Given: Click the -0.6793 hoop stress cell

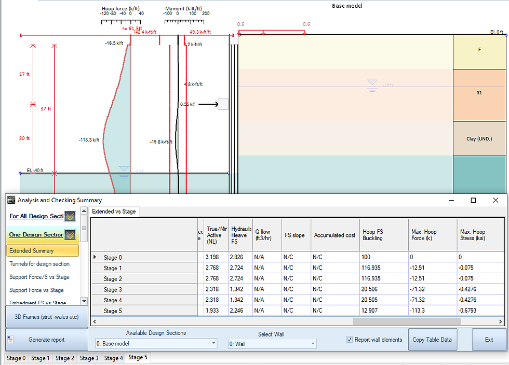Looking at the screenshot, I should (480, 310).
